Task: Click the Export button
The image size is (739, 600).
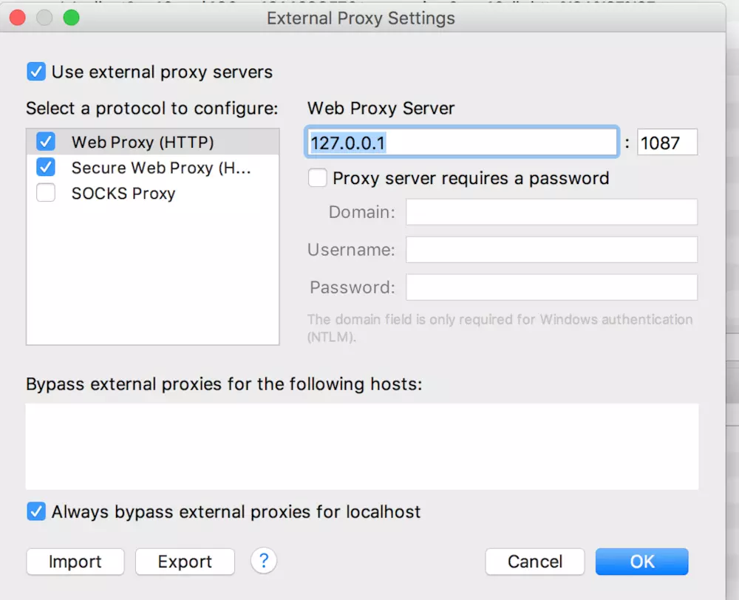Action: pos(185,562)
